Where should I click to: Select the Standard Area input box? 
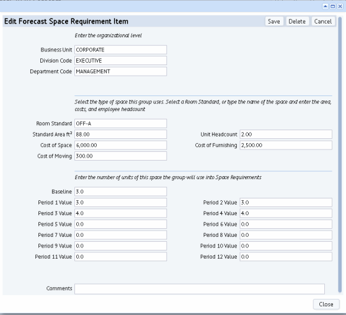point(120,134)
